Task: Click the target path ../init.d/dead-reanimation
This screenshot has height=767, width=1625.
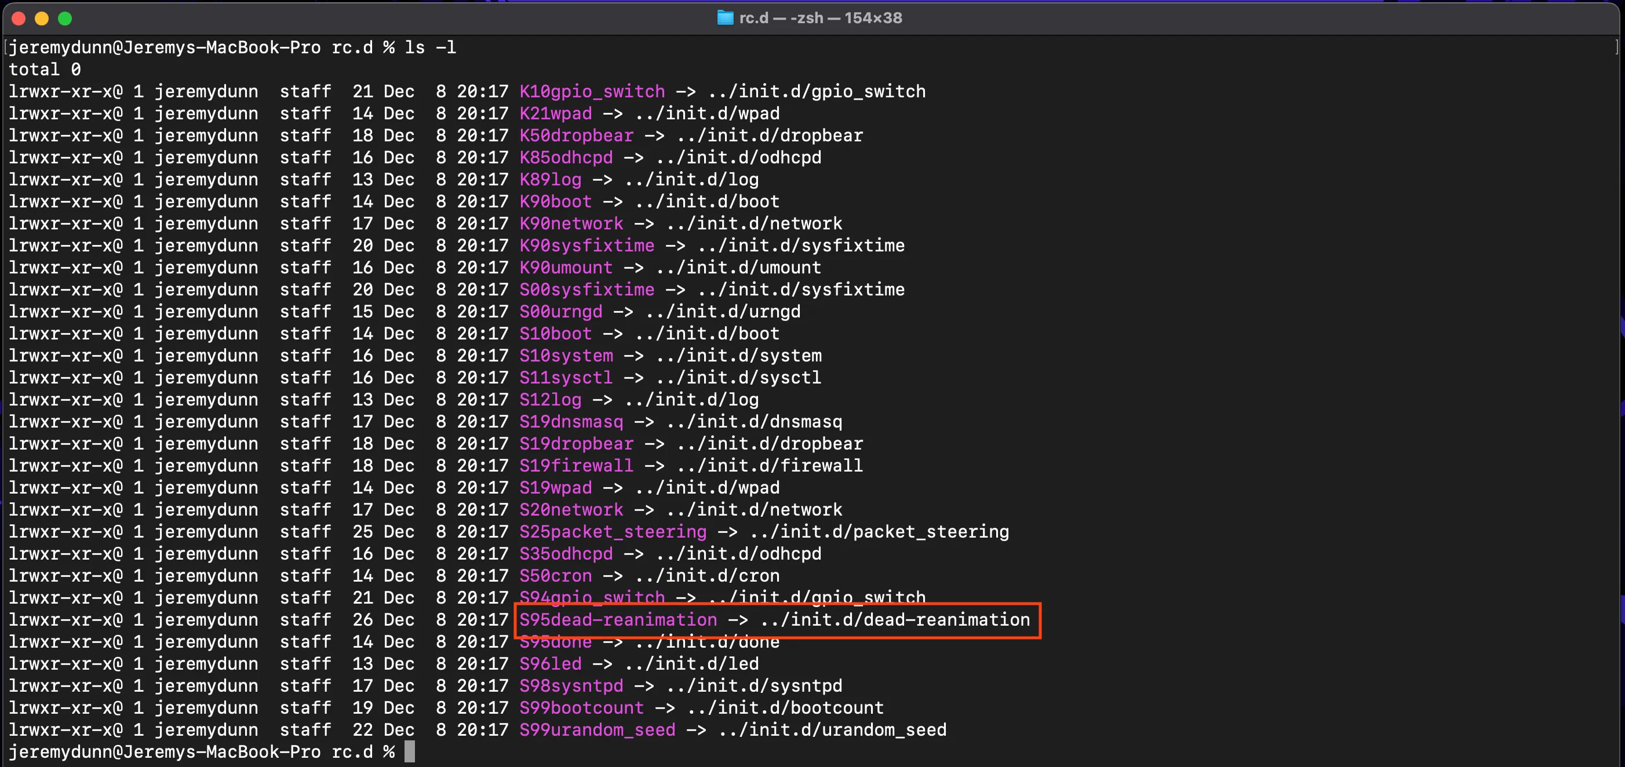Action: pos(895,620)
